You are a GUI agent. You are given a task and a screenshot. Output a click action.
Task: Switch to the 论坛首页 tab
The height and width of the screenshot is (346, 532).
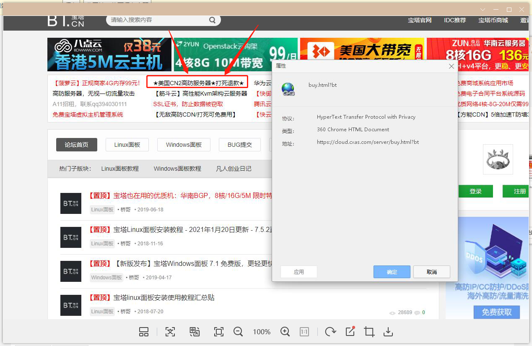77,145
